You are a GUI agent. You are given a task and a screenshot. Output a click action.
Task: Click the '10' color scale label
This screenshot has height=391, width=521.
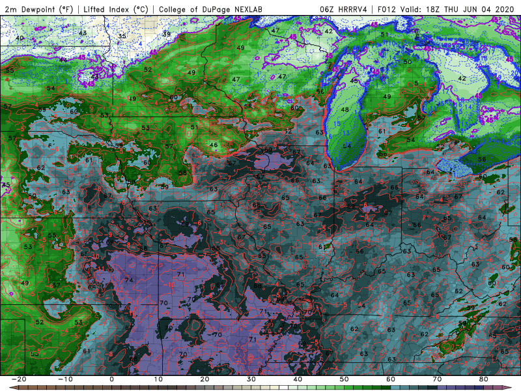tap(158, 379)
